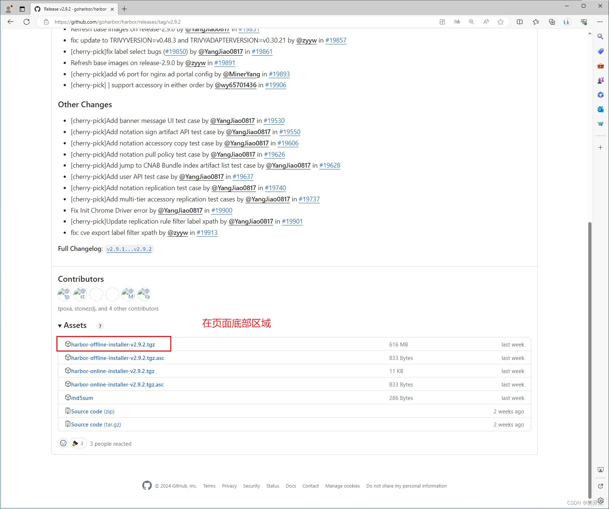Close the Release v2.9.2 tab
Screen dimensions: 609x509
pos(112,9)
